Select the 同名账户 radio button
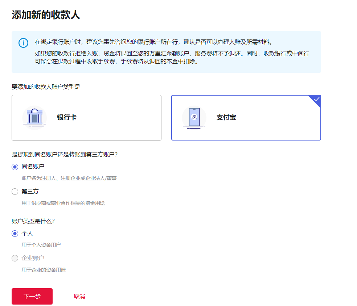The image size is (357, 306). pos(15,167)
